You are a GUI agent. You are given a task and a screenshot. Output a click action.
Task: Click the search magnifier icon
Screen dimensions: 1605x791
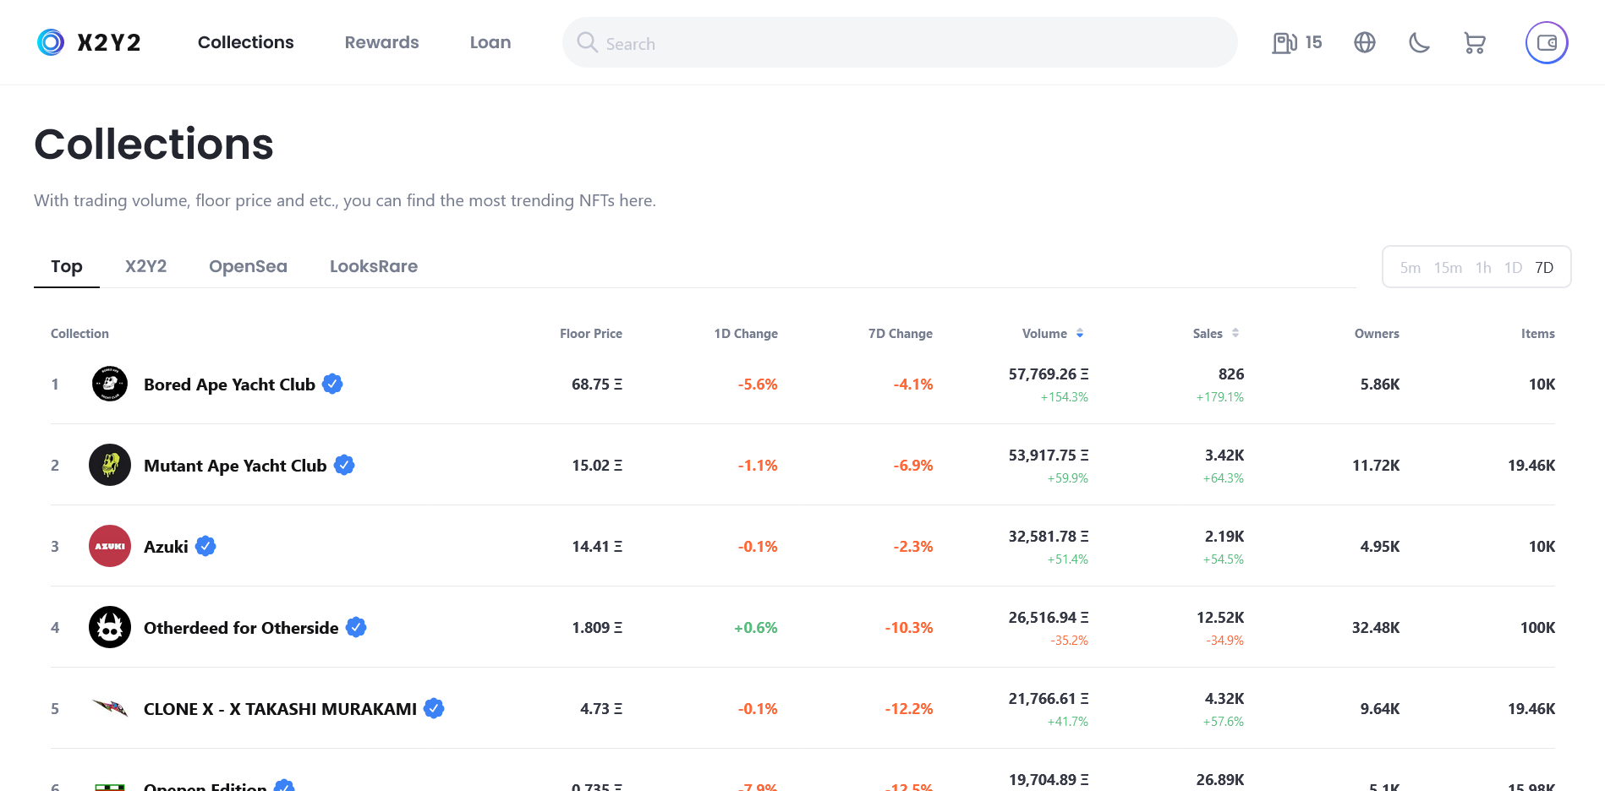(x=587, y=42)
